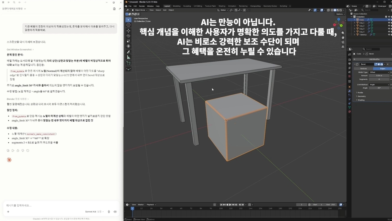Open the Render menu

coord(142,6)
